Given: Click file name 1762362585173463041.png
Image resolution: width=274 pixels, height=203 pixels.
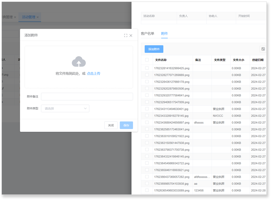Looking at the screenshot, I should pos(172,129).
